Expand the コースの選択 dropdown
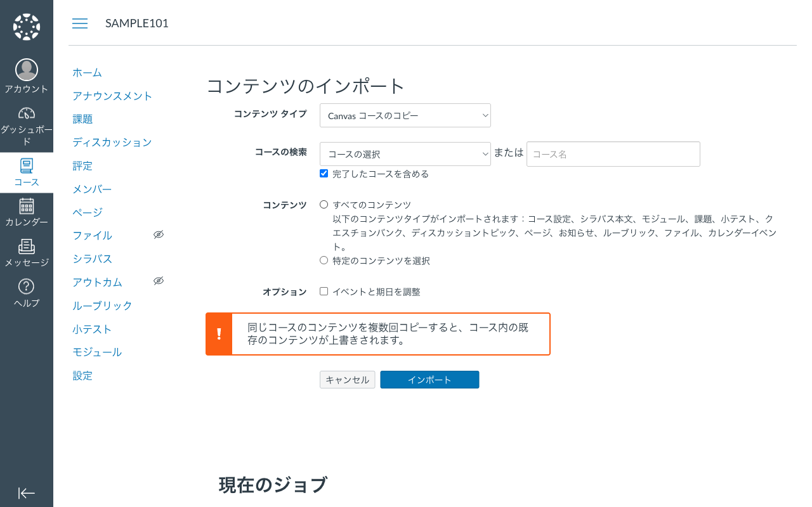 (405, 154)
